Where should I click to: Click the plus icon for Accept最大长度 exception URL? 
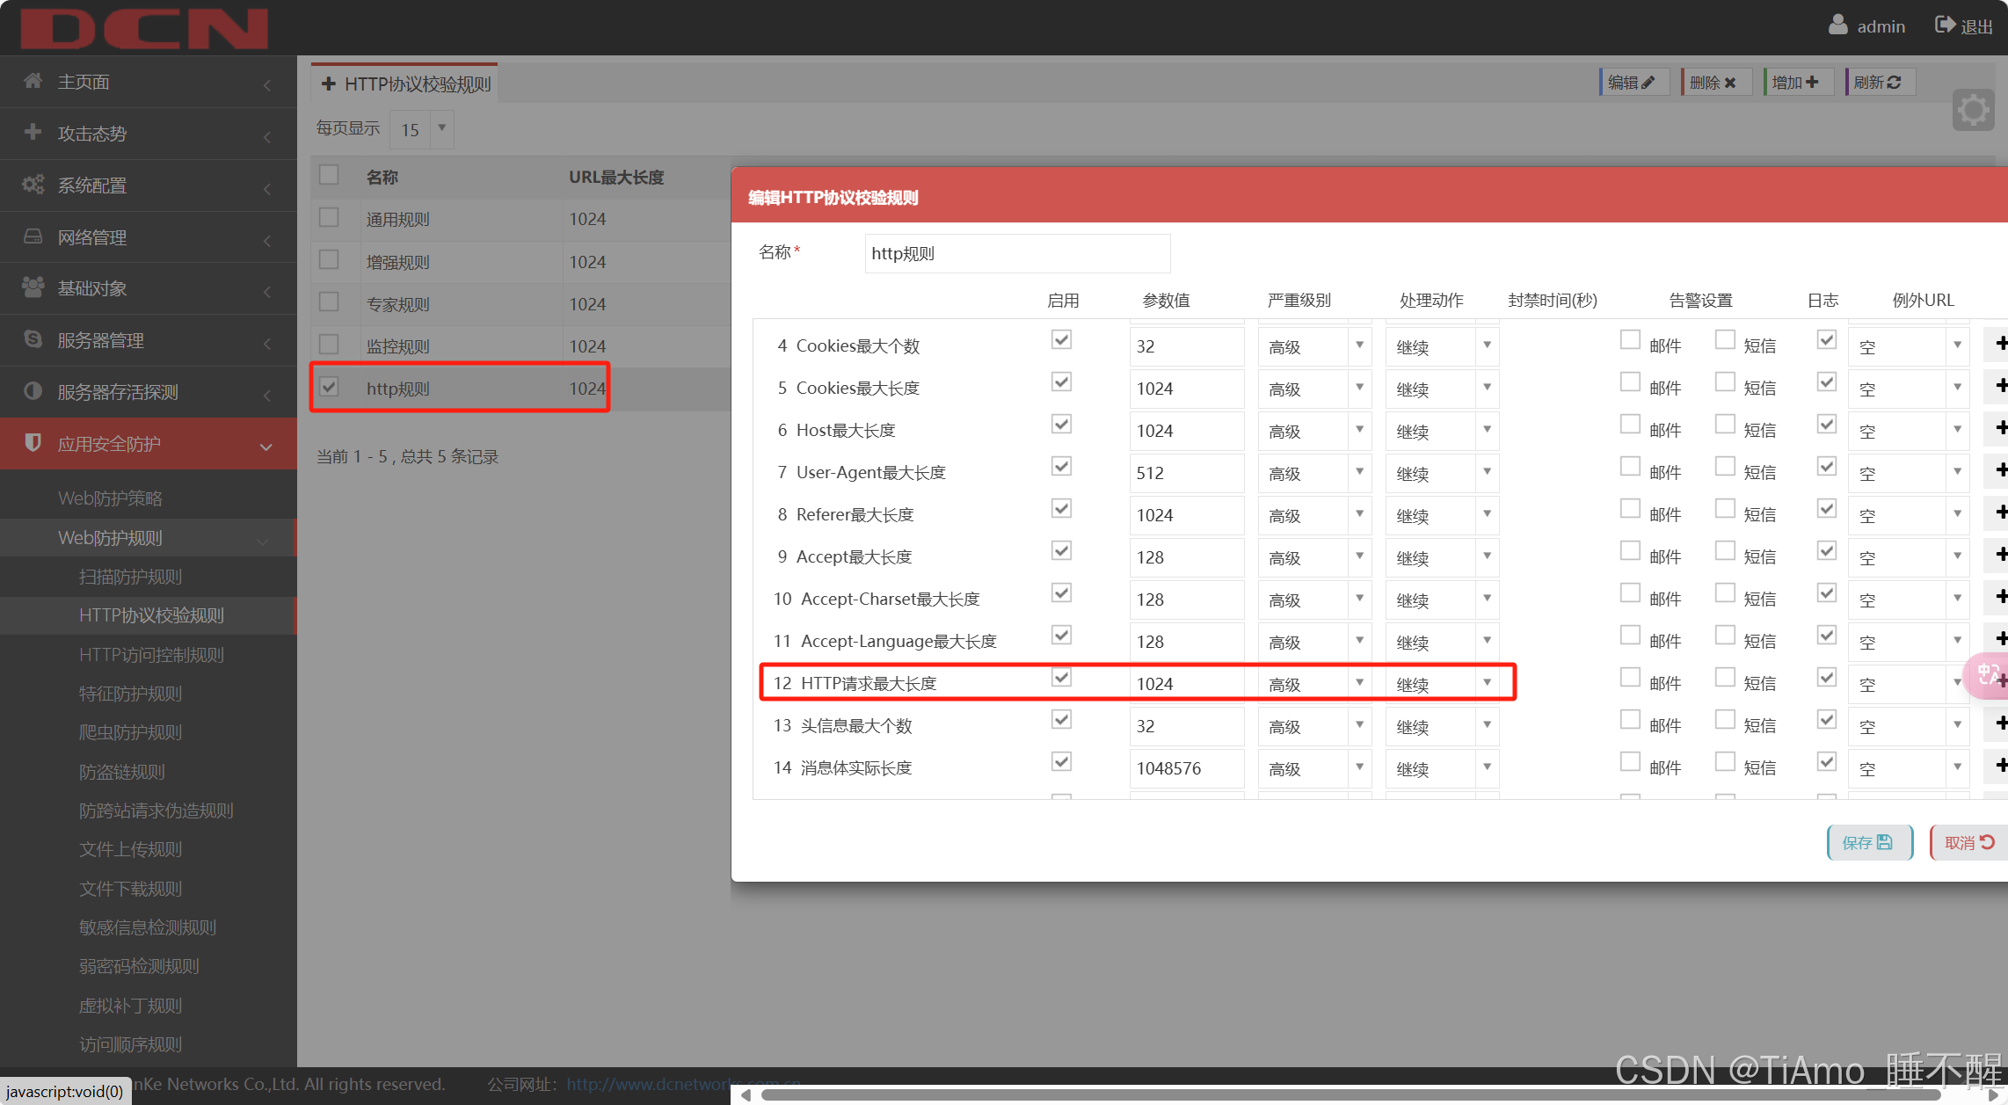click(x=1999, y=555)
